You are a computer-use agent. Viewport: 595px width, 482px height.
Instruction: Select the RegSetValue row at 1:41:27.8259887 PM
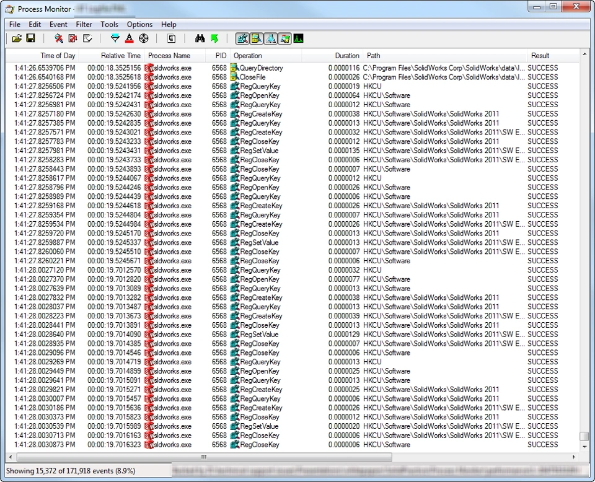pos(292,242)
